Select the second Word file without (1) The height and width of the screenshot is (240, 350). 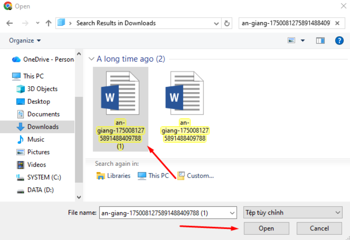tap(185, 106)
